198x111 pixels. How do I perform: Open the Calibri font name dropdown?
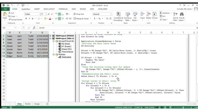(40, 14)
